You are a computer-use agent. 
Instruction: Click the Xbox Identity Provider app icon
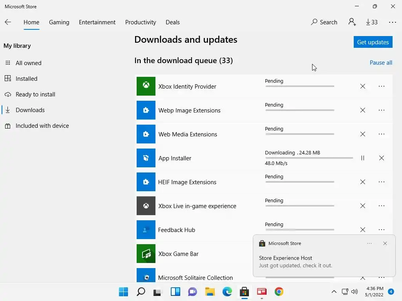(146, 86)
